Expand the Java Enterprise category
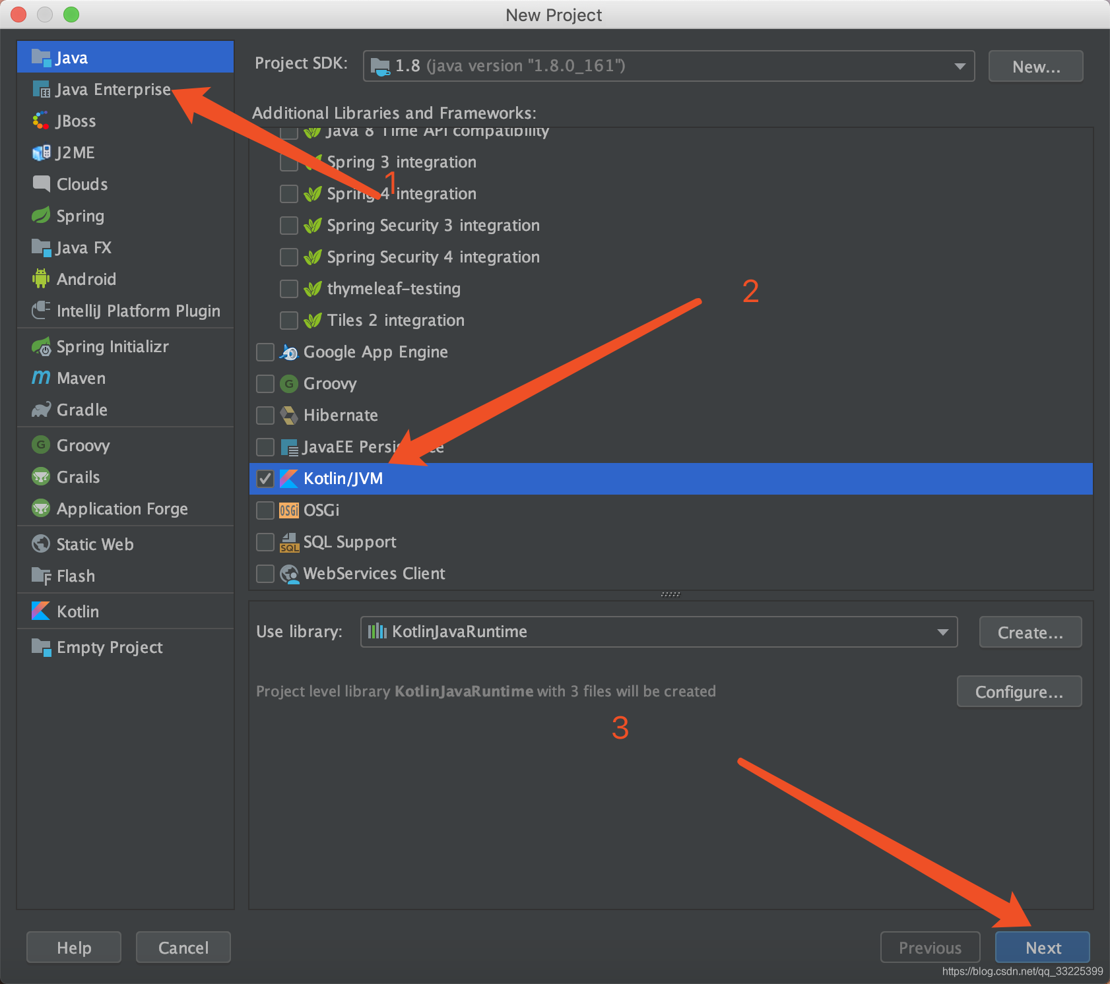Image resolution: width=1110 pixels, height=984 pixels. [112, 89]
